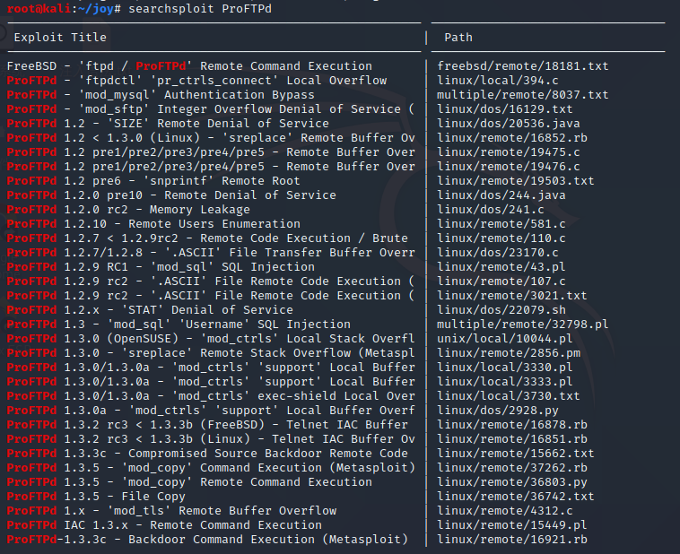Click the command text 'searchsploit ProFTPd'
The width and height of the screenshot is (680, 554).
pyautogui.click(x=200, y=9)
